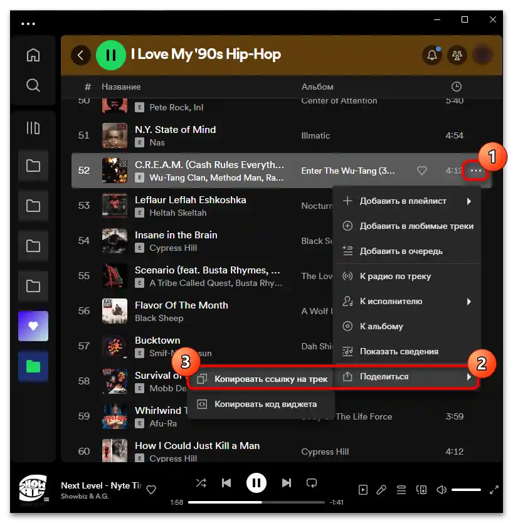513x523 pixels.
Task: Open Black Sheep artist link
Action: pos(159,318)
